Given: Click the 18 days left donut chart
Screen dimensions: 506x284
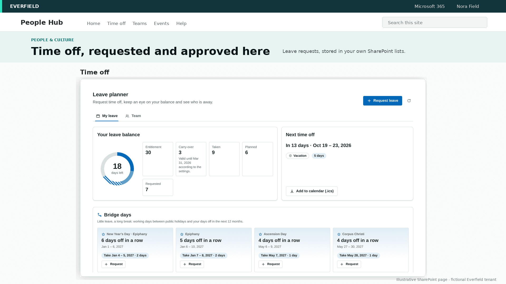Looking at the screenshot, I should (117, 169).
